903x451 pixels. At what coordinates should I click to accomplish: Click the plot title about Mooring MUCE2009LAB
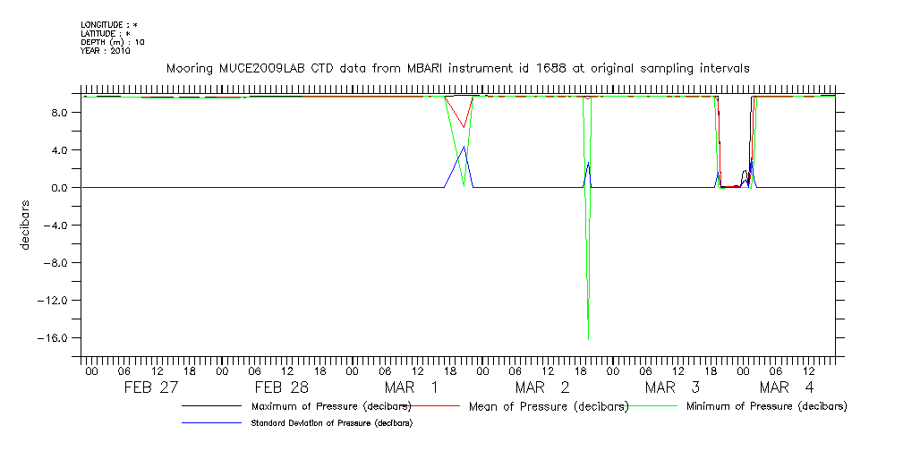(457, 68)
